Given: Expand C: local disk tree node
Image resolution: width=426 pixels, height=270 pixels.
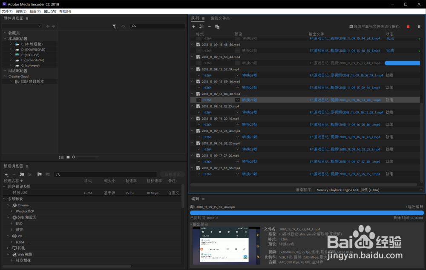Looking at the screenshot, I should pyautogui.click(x=11, y=44).
